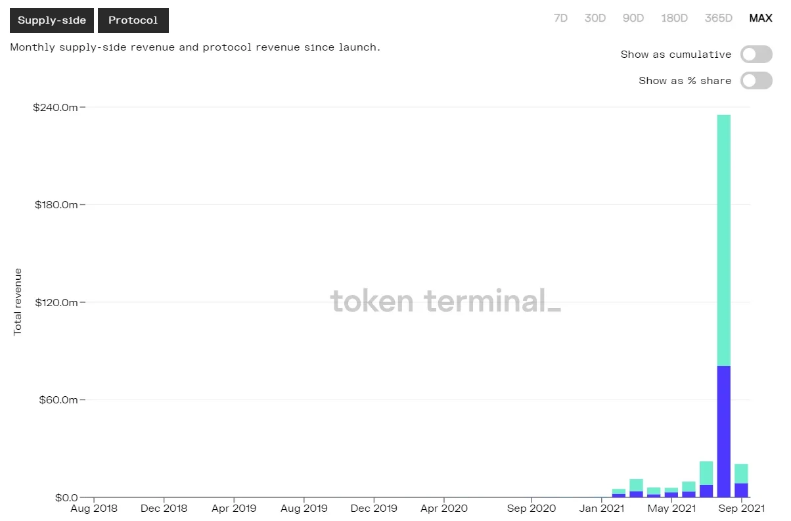Pick the 365D time range

(718, 18)
